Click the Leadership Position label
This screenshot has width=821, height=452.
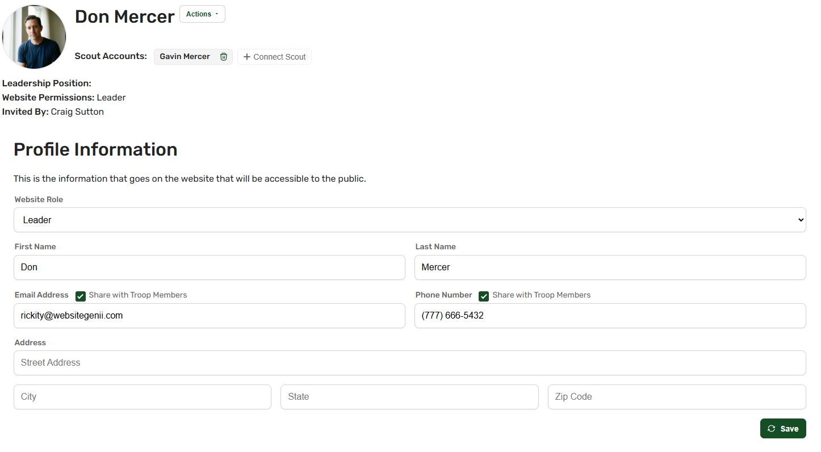pyautogui.click(x=47, y=83)
